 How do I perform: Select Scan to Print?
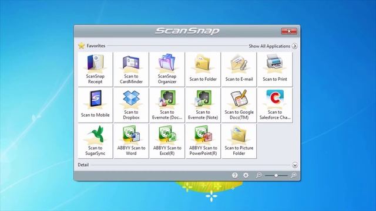point(275,69)
